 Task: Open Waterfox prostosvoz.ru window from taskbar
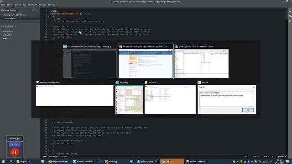pos(147,161)
